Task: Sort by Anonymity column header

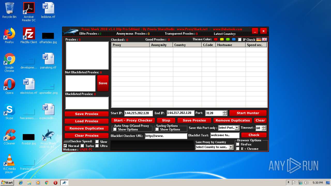Action: click(x=161, y=45)
